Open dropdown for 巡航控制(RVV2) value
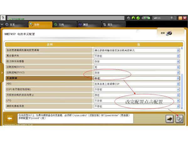The width and height of the screenshot is (188, 141). pos(178,73)
